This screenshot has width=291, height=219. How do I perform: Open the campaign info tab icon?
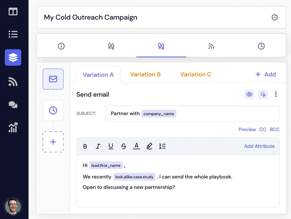[61, 46]
